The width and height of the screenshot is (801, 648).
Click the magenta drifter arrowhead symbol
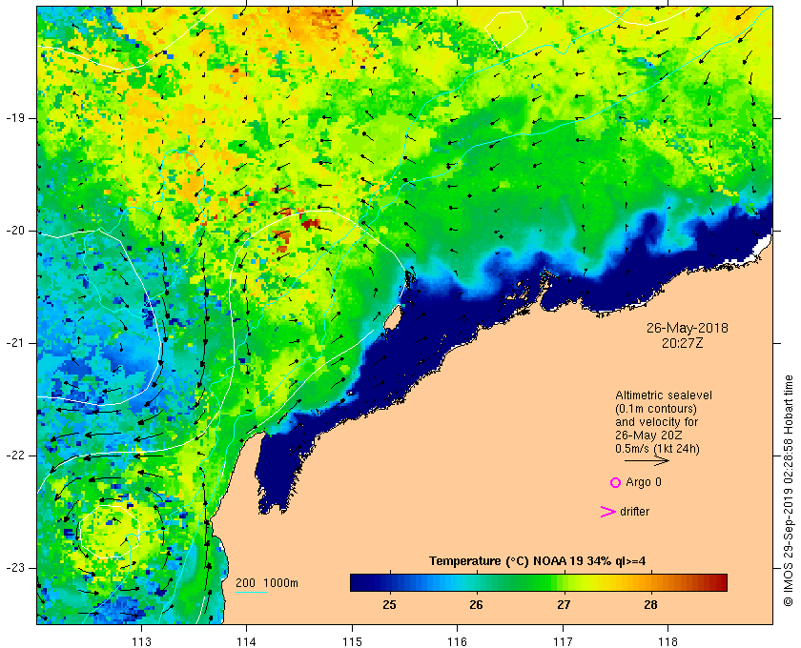607,512
